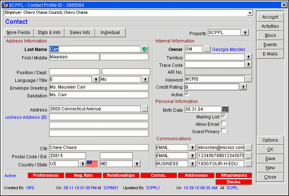Toggle the Mailing List checkbox
289x196 pixels.
tap(223, 116)
